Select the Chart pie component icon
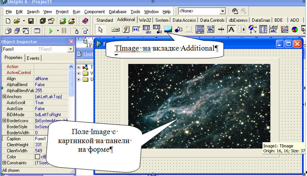 click(x=295, y=30)
